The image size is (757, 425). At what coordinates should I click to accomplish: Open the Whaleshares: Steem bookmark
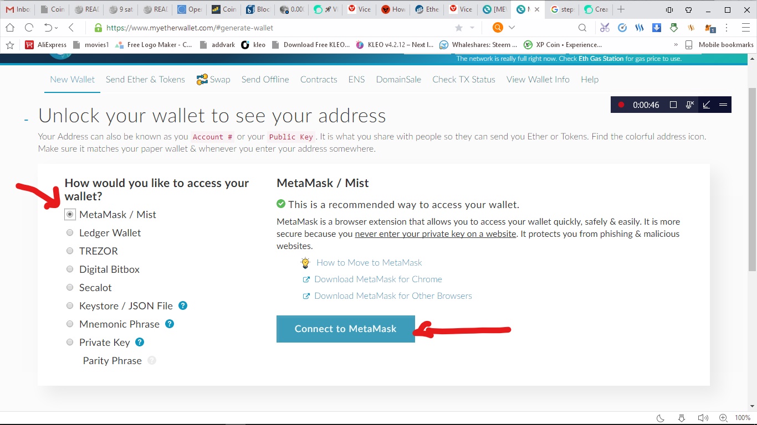click(x=478, y=45)
